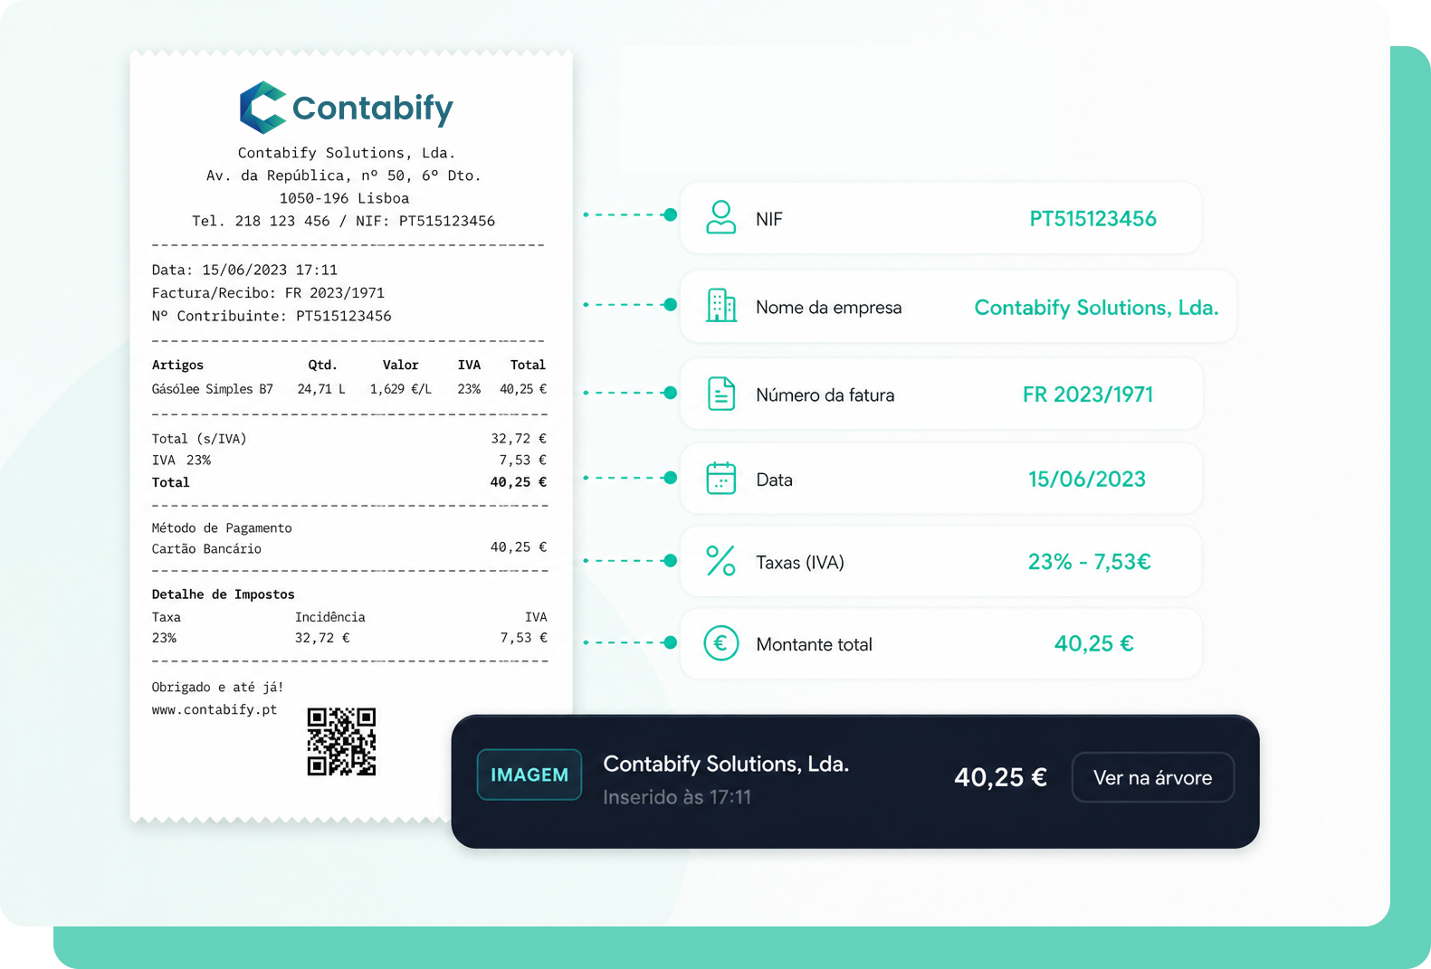
Task: Select the euro icon beside Montante total
Action: [720, 643]
